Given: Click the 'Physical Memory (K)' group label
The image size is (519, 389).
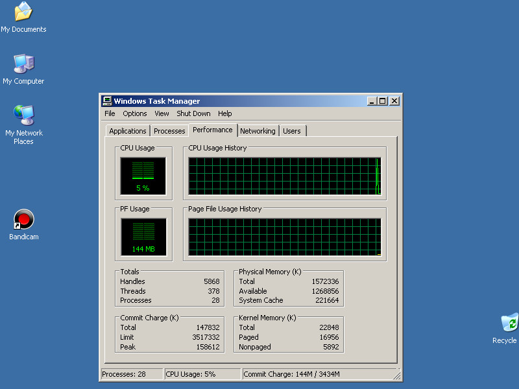Looking at the screenshot, I should [270, 272].
